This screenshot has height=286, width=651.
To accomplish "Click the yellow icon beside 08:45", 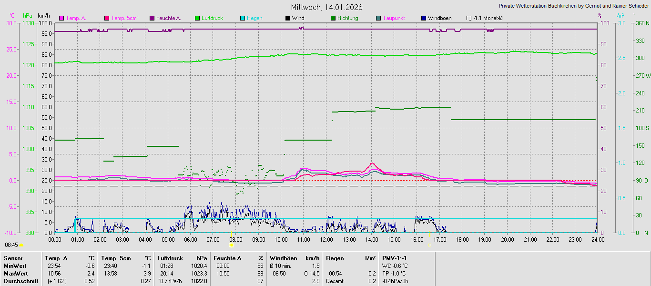I will [x=21, y=245].
